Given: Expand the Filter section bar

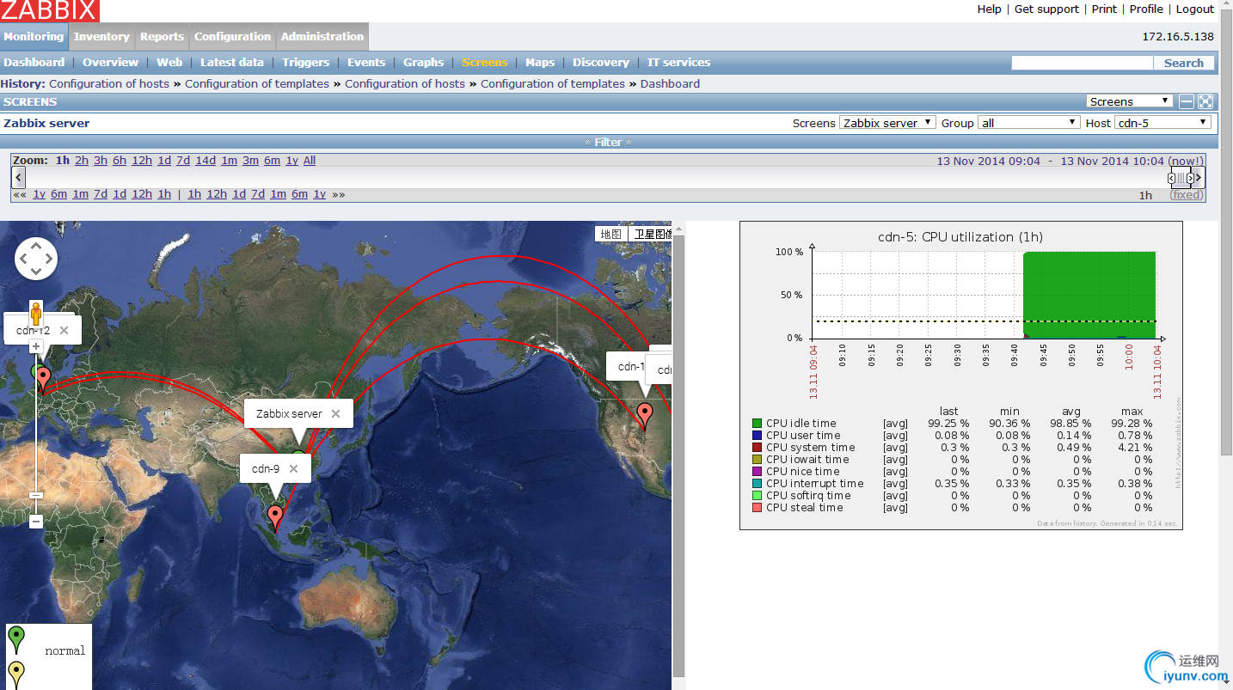Looking at the screenshot, I should 608,142.
